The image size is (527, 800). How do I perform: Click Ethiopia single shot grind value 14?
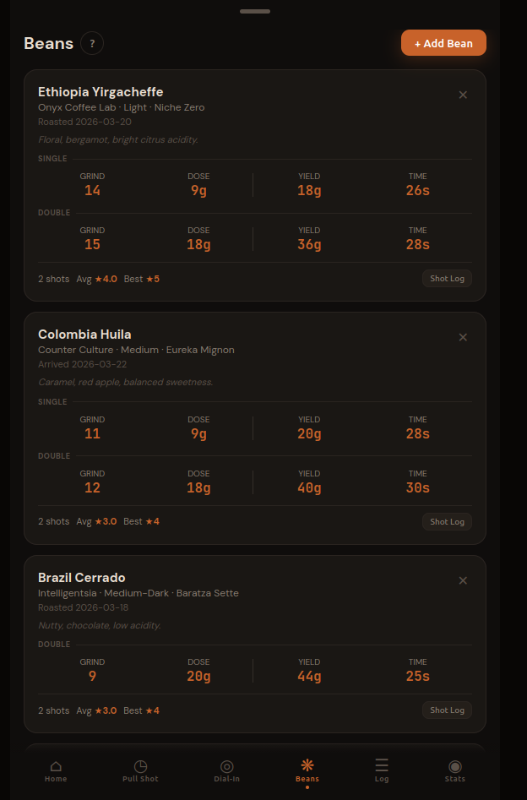[92, 190]
